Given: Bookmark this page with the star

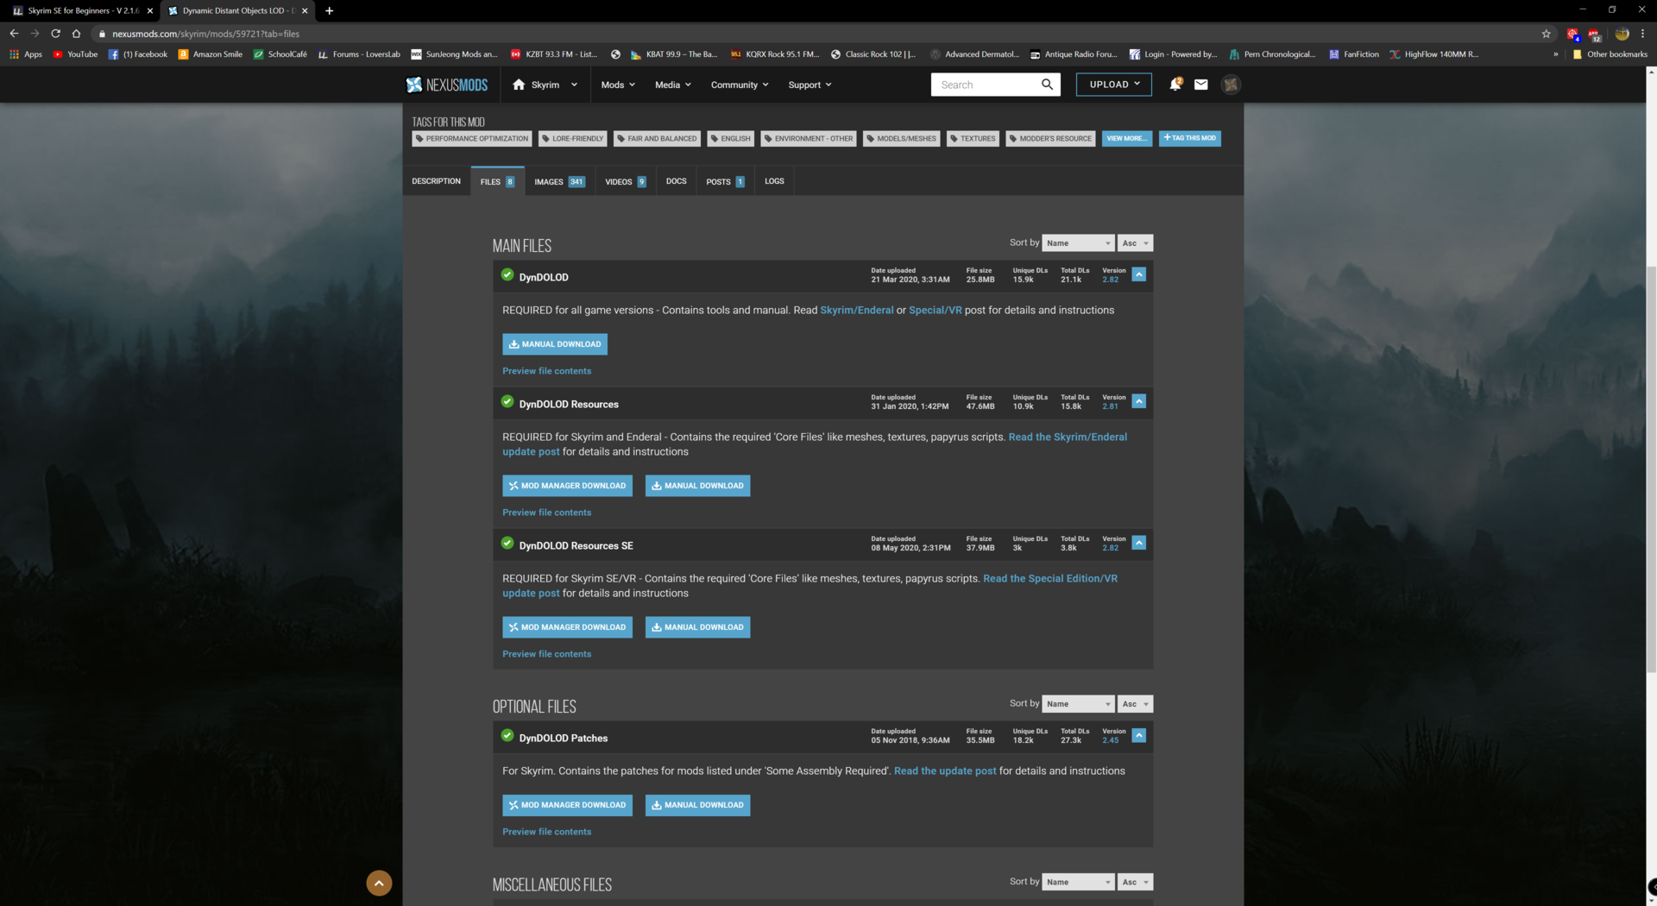Looking at the screenshot, I should tap(1546, 34).
